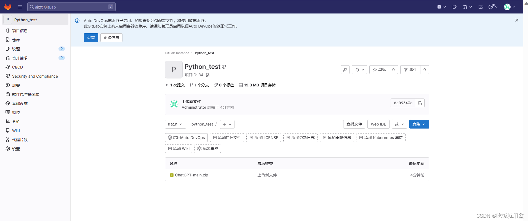
Task: Open the 0 个标签 tags link
Action: pos(224,85)
